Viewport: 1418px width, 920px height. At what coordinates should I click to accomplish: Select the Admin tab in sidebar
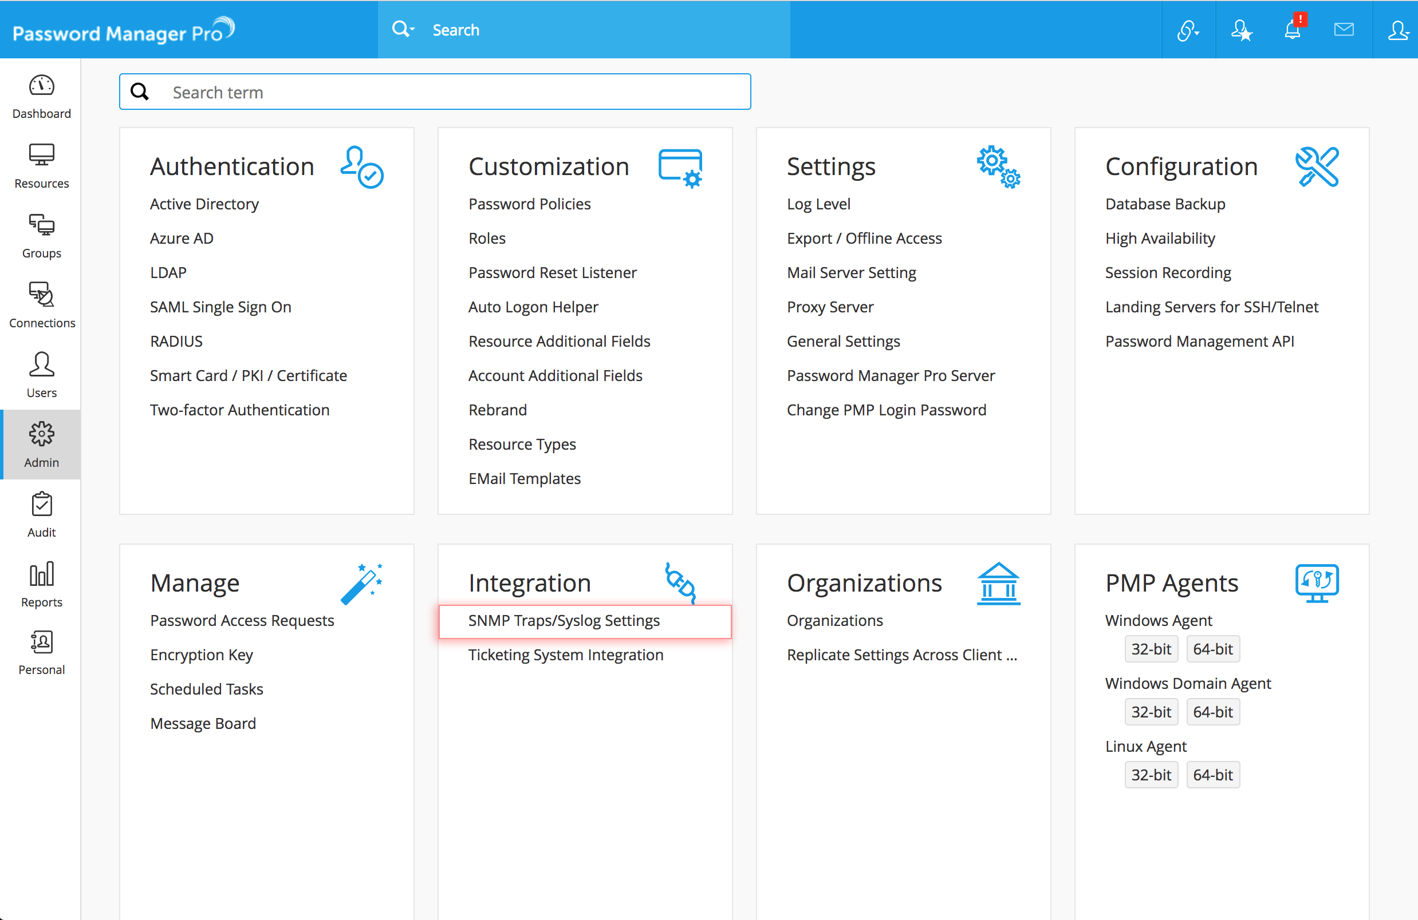41,445
